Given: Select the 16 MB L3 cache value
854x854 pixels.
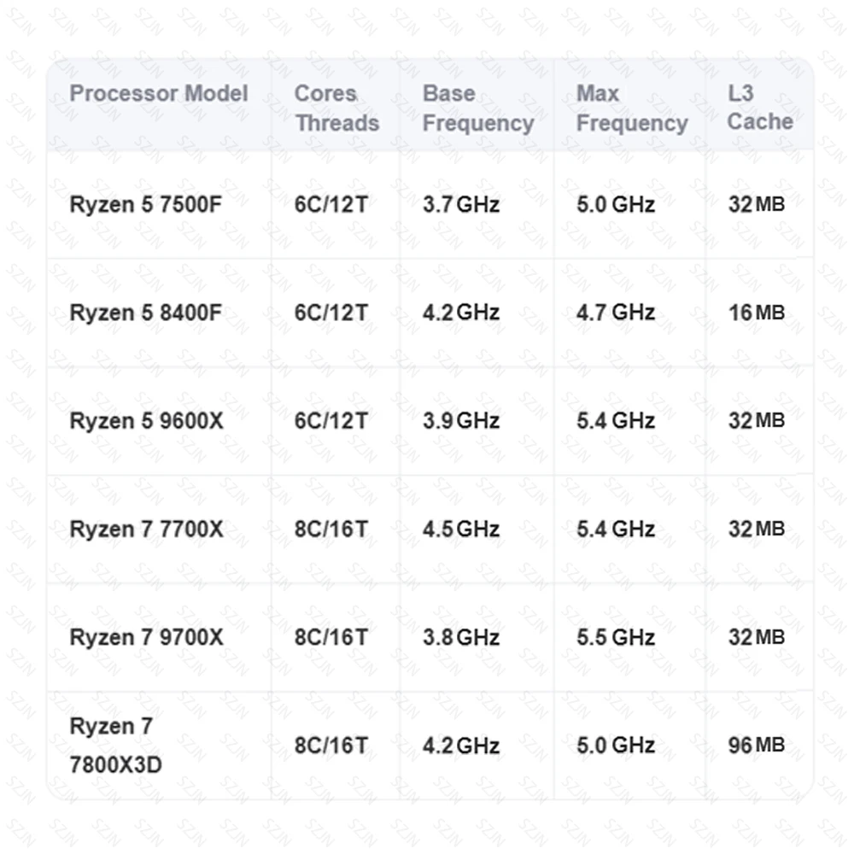Looking at the screenshot, I should (756, 313).
